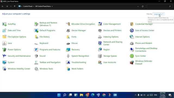The height and width of the screenshot is (98, 174).
Task: Open the taskbar clock and date
Action: point(163,95)
